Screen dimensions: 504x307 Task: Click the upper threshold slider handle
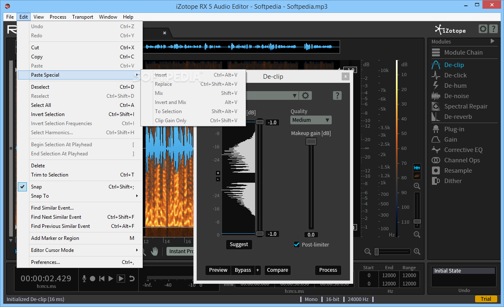click(260, 122)
